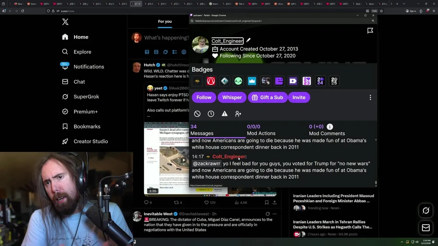Viewport: 438px width, 246px height.
Task: Click the first gold bat badge
Action: [197, 81]
